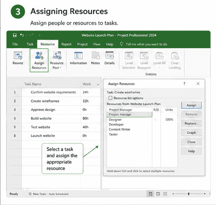The image size is (216, 205).
Task: Click the zoom in plus icon
Action: tap(205, 194)
